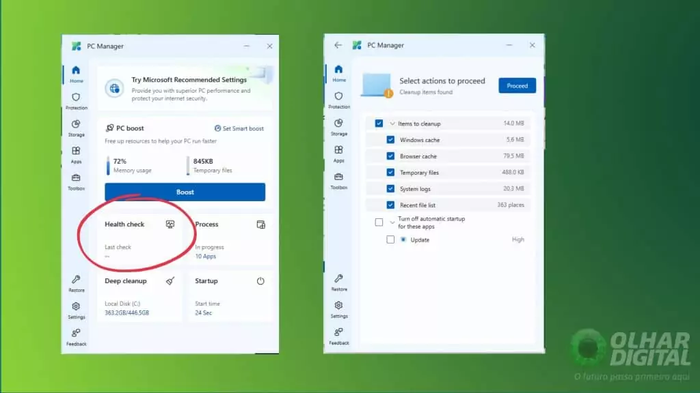700x393 pixels.
Task: Click the Cleanup items found text
Action: [426, 92]
